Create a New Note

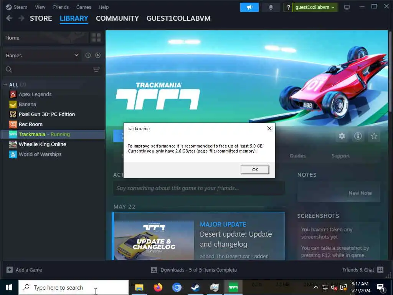360,193
